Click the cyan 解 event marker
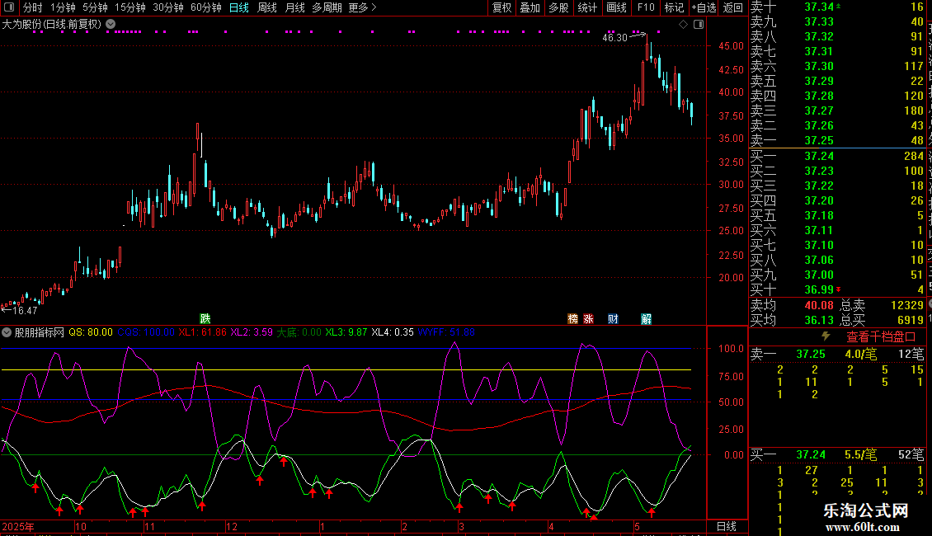 (x=646, y=319)
